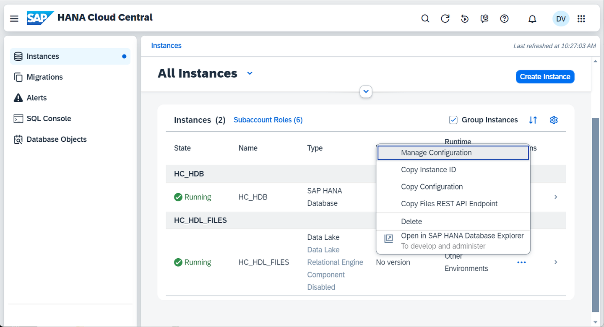The width and height of the screenshot is (604, 327).
Task: Click the refresh icon in header
Action: (x=445, y=18)
